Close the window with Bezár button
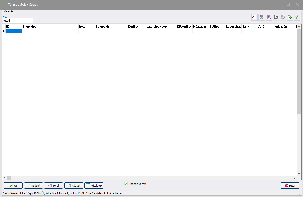This screenshot has height=197, width=303. pyautogui.click(x=290, y=186)
